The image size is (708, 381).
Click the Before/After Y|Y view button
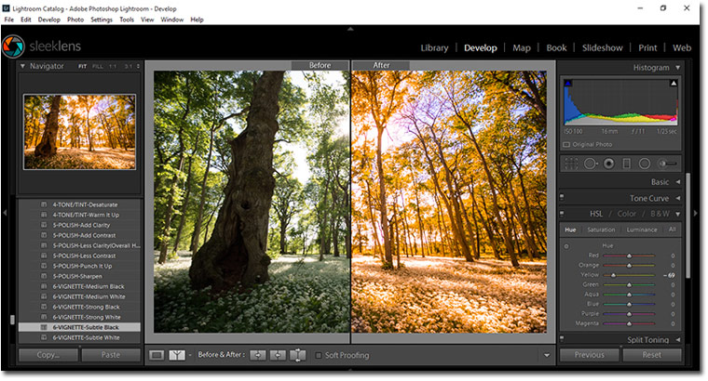point(177,355)
